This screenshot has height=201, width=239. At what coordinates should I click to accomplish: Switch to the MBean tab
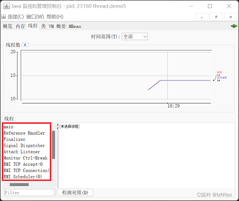pos(75,26)
